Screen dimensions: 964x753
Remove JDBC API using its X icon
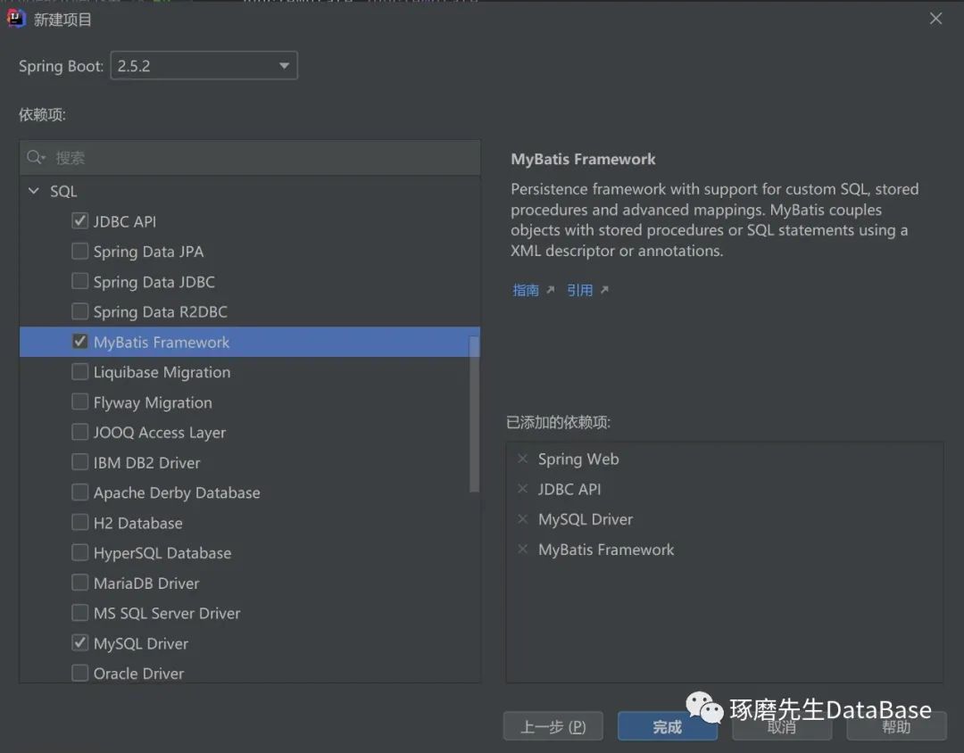(x=523, y=489)
